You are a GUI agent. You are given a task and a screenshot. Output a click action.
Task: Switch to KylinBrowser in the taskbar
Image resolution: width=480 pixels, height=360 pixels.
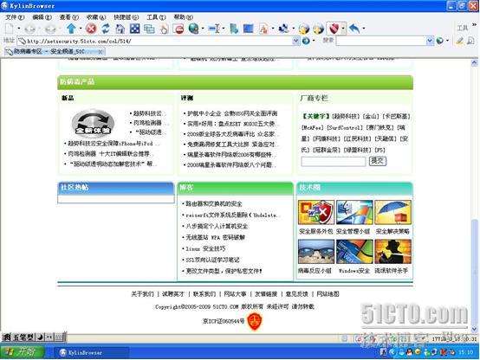coord(91,353)
